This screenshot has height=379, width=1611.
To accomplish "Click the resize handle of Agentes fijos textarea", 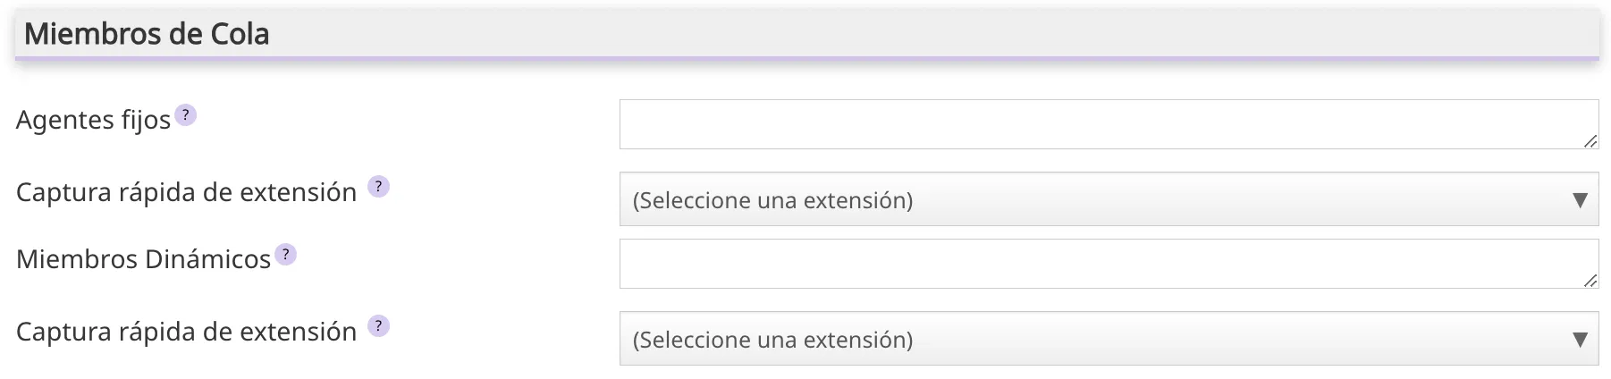I will (x=1590, y=141).
